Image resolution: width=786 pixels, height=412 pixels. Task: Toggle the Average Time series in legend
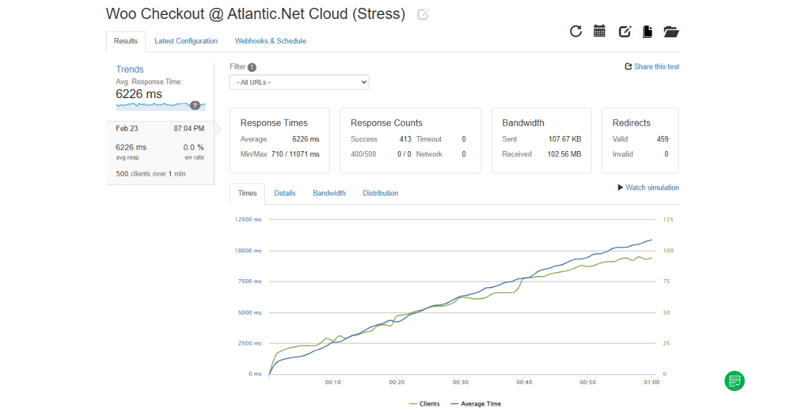(476, 404)
